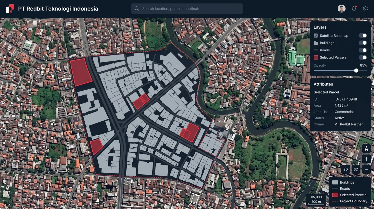Viewport: 374px width, 209px height.
Task: Click the Selected Parcels layer swatch icon
Action: (316, 57)
